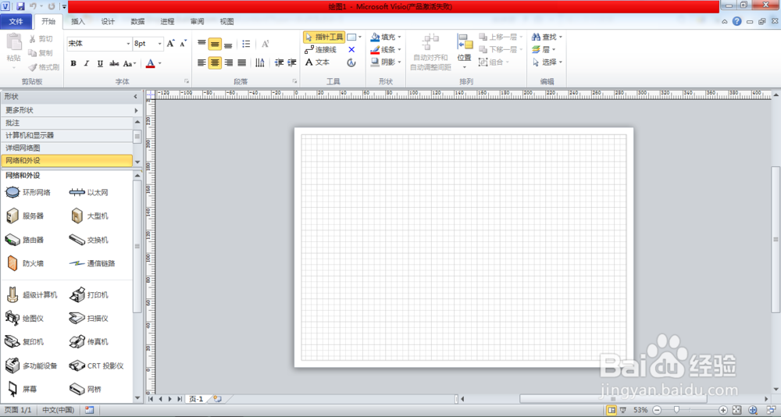
Task: Click the Printer 打印机 shape
Action: [89, 295]
